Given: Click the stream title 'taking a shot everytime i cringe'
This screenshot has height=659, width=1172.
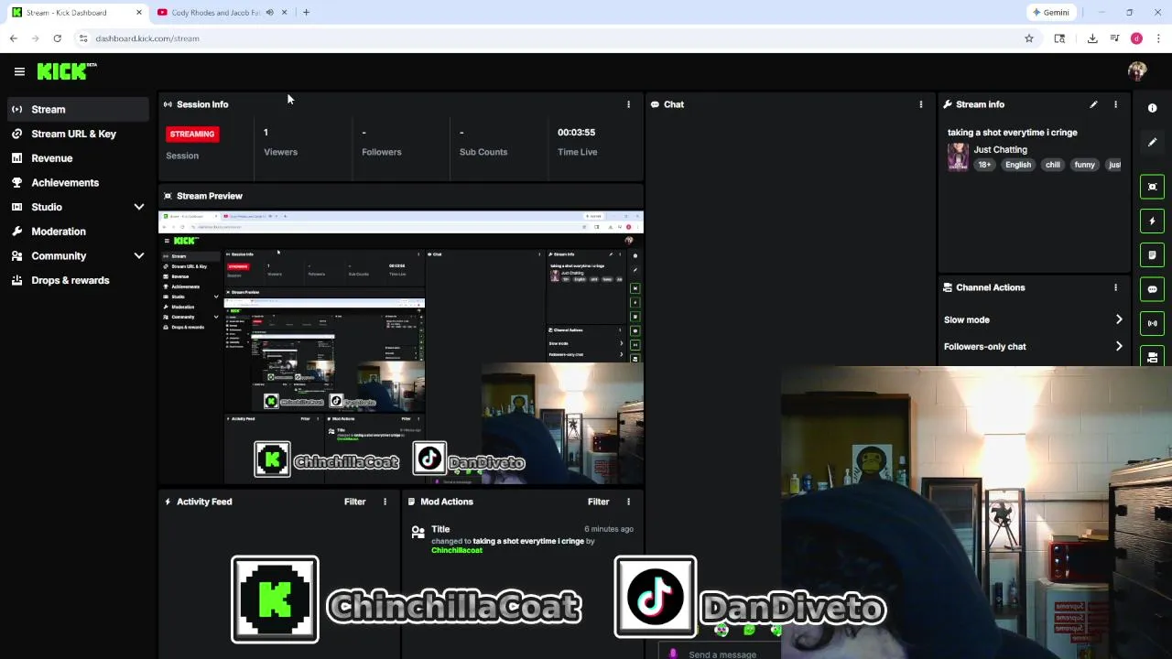Looking at the screenshot, I should pos(1013,133).
